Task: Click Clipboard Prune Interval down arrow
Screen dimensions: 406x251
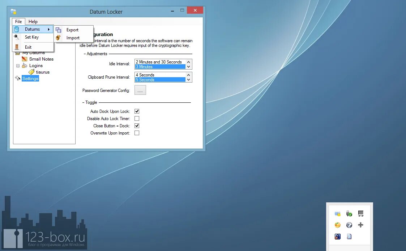Action: tap(188, 80)
